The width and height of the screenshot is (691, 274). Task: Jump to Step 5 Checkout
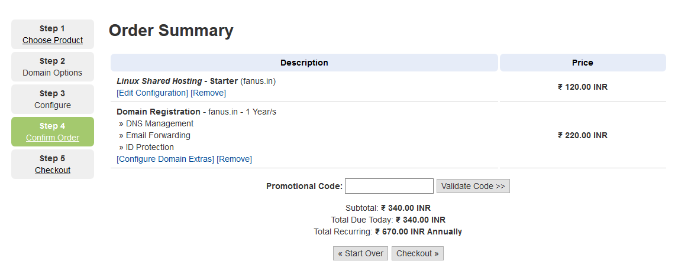pos(53,170)
